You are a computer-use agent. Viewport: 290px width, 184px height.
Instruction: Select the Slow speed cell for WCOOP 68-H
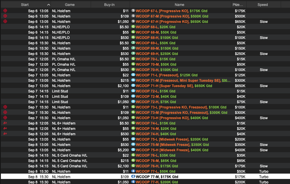tap(264, 38)
